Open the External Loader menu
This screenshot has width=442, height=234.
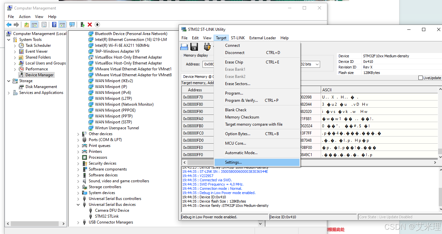262,38
